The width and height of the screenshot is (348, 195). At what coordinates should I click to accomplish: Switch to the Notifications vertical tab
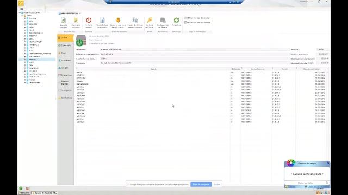pyautogui.click(x=65, y=97)
